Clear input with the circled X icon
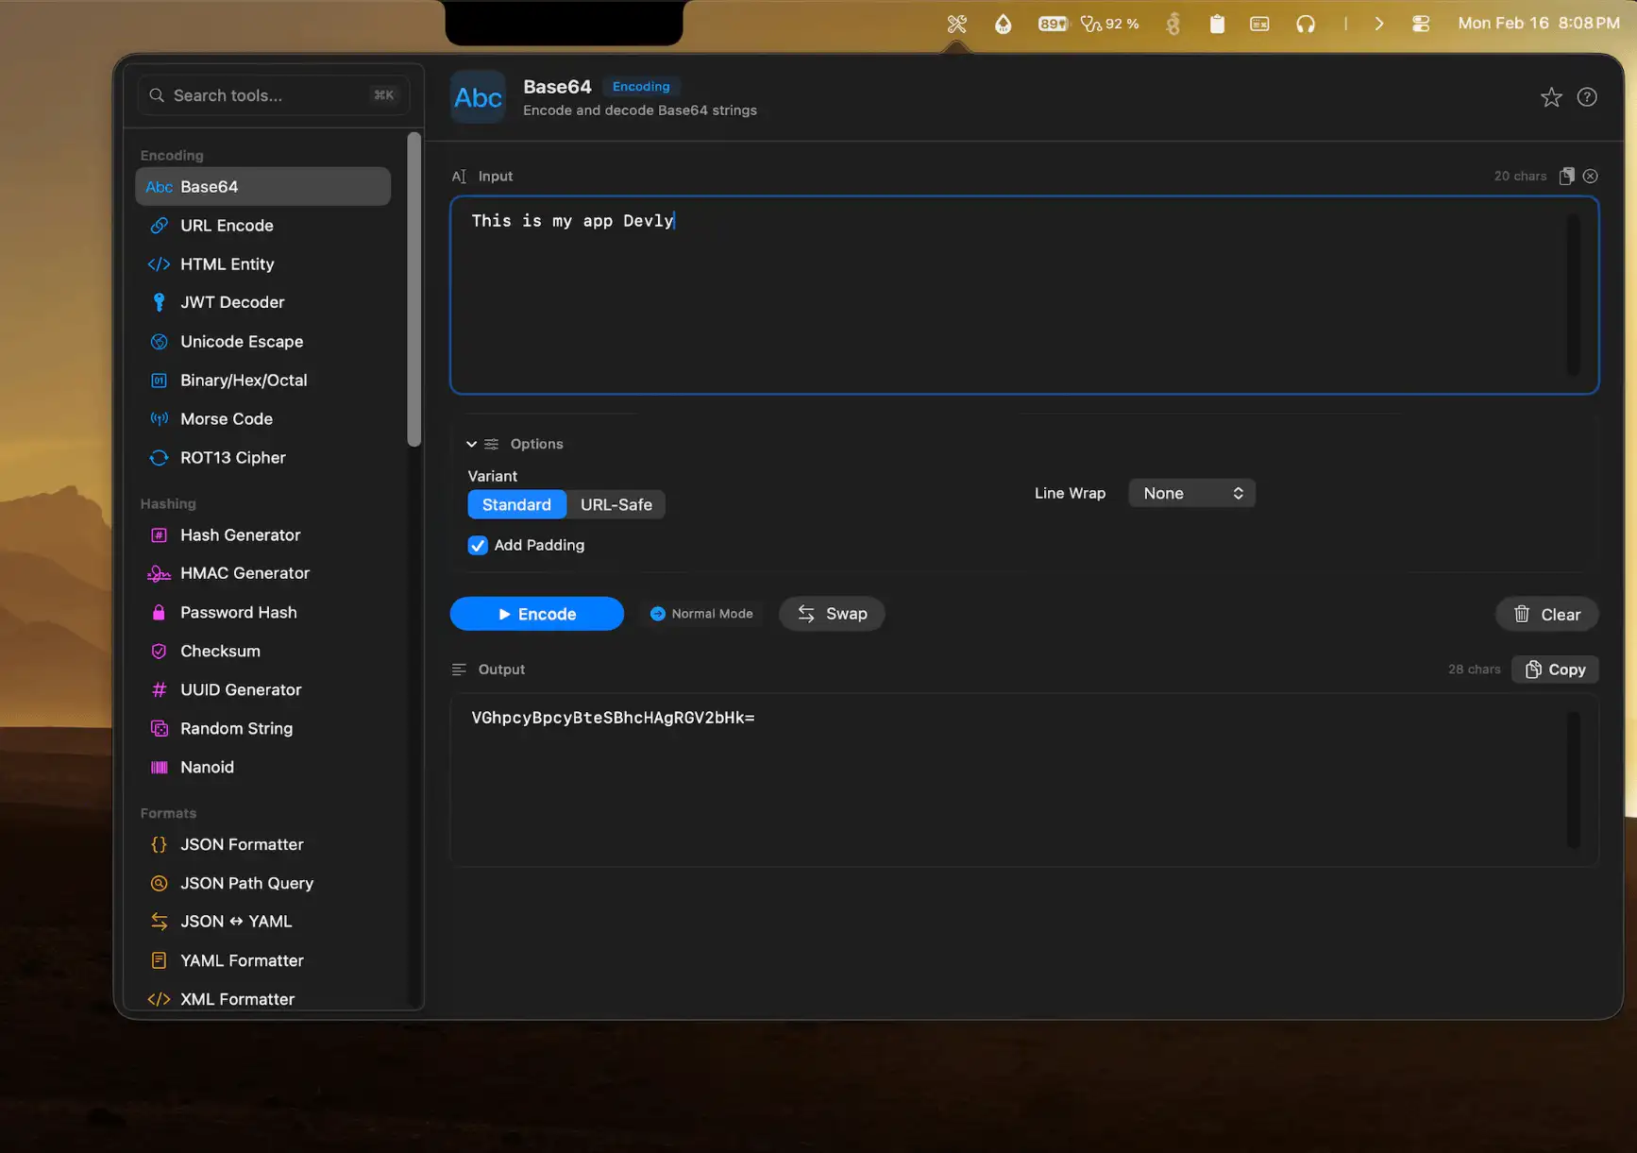The width and height of the screenshot is (1637, 1153). pyautogui.click(x=1590, y=177)
